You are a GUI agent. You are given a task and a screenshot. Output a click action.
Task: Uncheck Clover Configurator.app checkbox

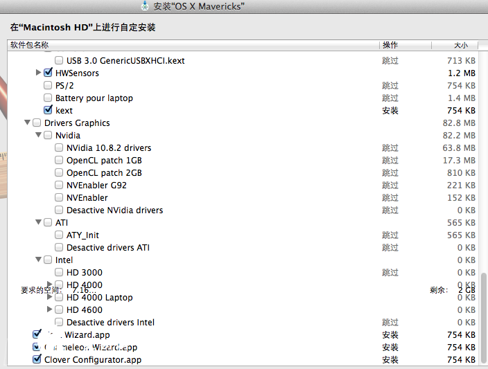(x=37, y=360)
